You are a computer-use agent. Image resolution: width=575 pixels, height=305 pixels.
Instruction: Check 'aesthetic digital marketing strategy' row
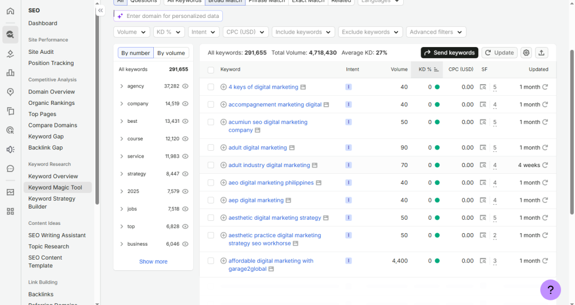[211, 218]
